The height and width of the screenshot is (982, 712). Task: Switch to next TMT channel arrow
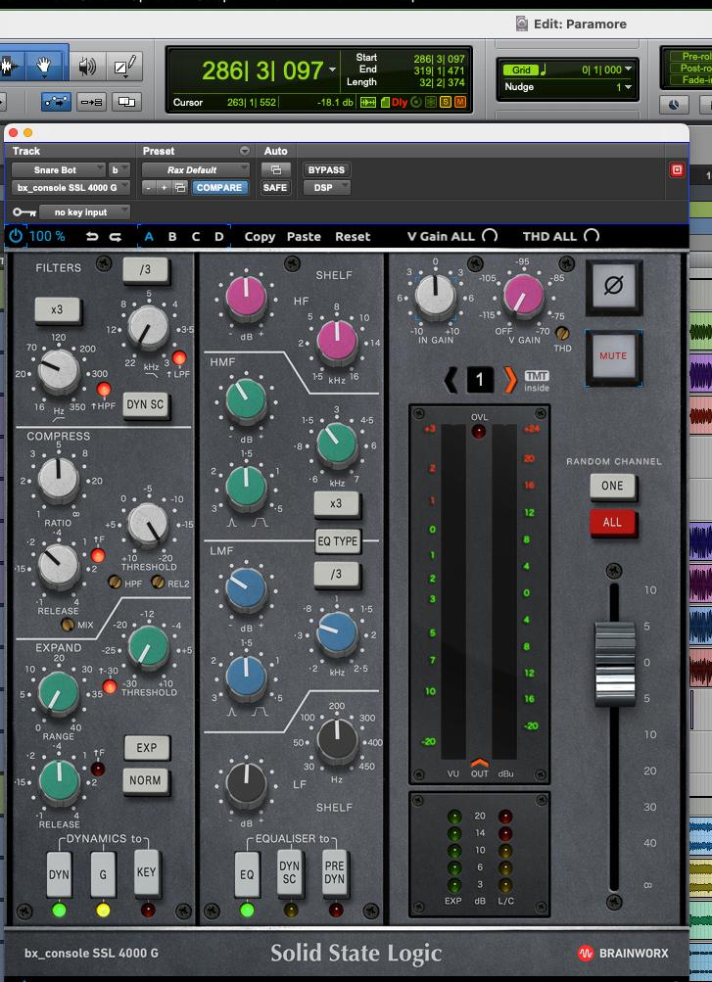pos(510,380)
